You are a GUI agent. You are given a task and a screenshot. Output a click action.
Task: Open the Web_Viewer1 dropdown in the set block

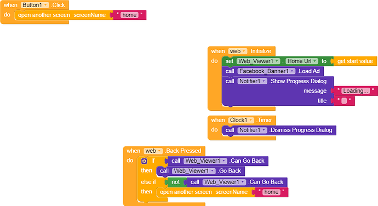258,61
